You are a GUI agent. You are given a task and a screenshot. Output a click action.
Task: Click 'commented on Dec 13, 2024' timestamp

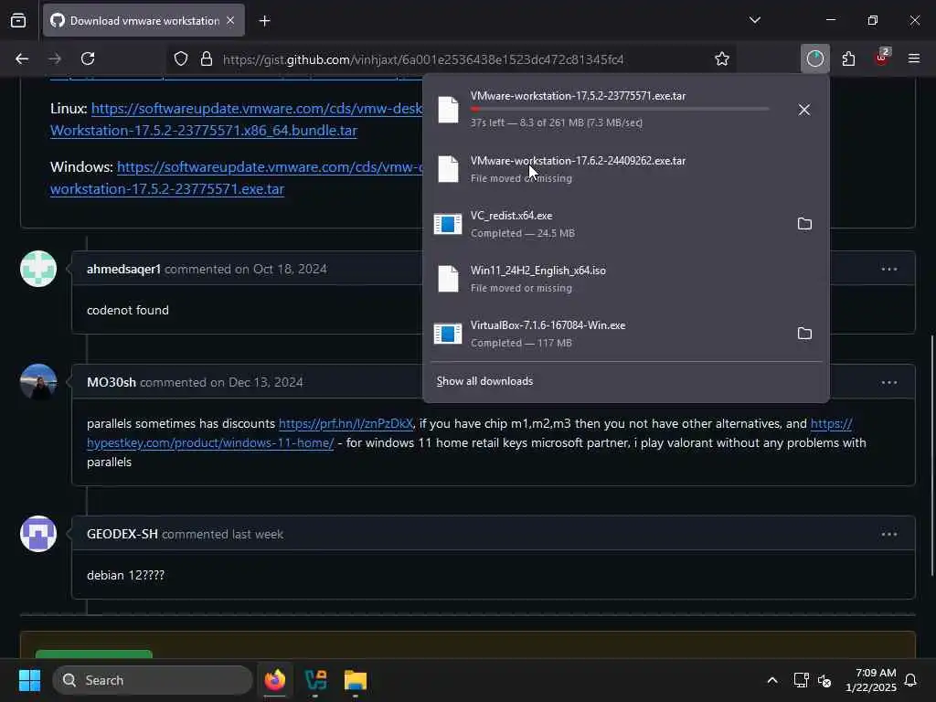(x=221, y=382)
